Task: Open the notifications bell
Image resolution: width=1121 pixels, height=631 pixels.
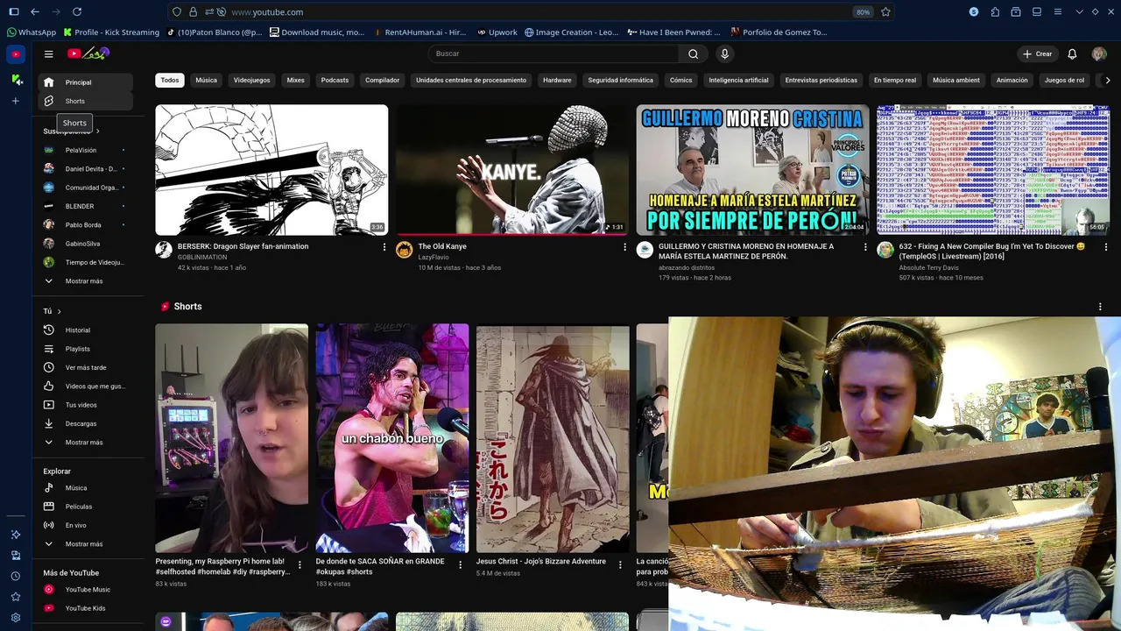Action: pyautogui.click(x=1072, y=54)
